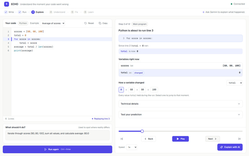This screenshot has width=249, height=156.
Task: Click the Reset button
Action: [89, 23]
